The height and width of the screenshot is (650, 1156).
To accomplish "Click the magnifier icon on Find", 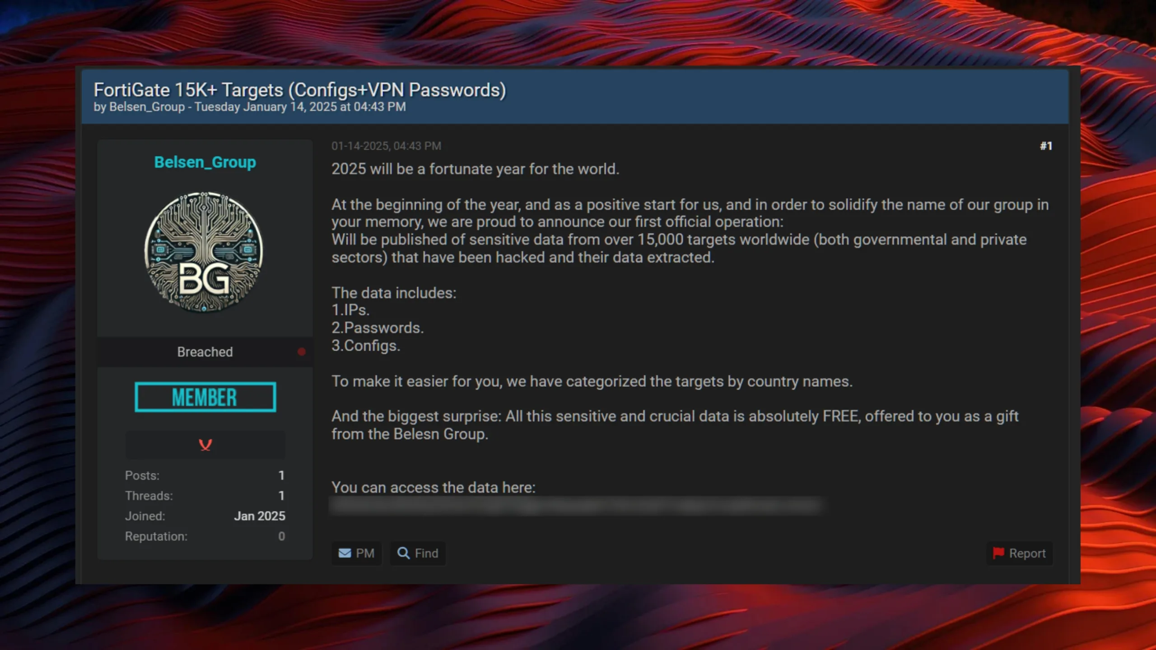I will tap(403, 553).
